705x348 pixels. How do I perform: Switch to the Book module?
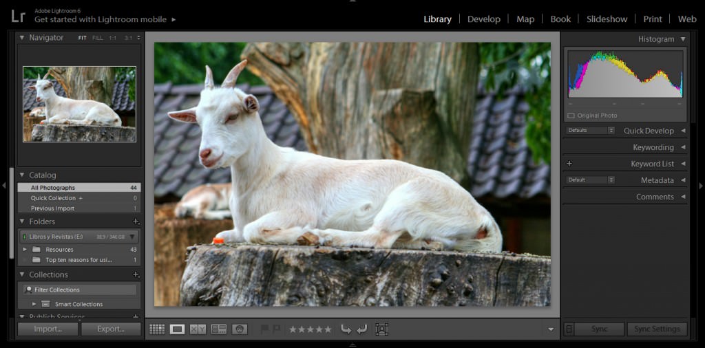click(560, 19)
